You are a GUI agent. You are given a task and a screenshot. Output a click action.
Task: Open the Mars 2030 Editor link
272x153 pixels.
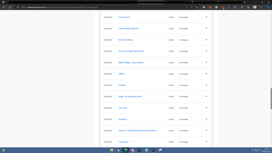coord(126,40)
